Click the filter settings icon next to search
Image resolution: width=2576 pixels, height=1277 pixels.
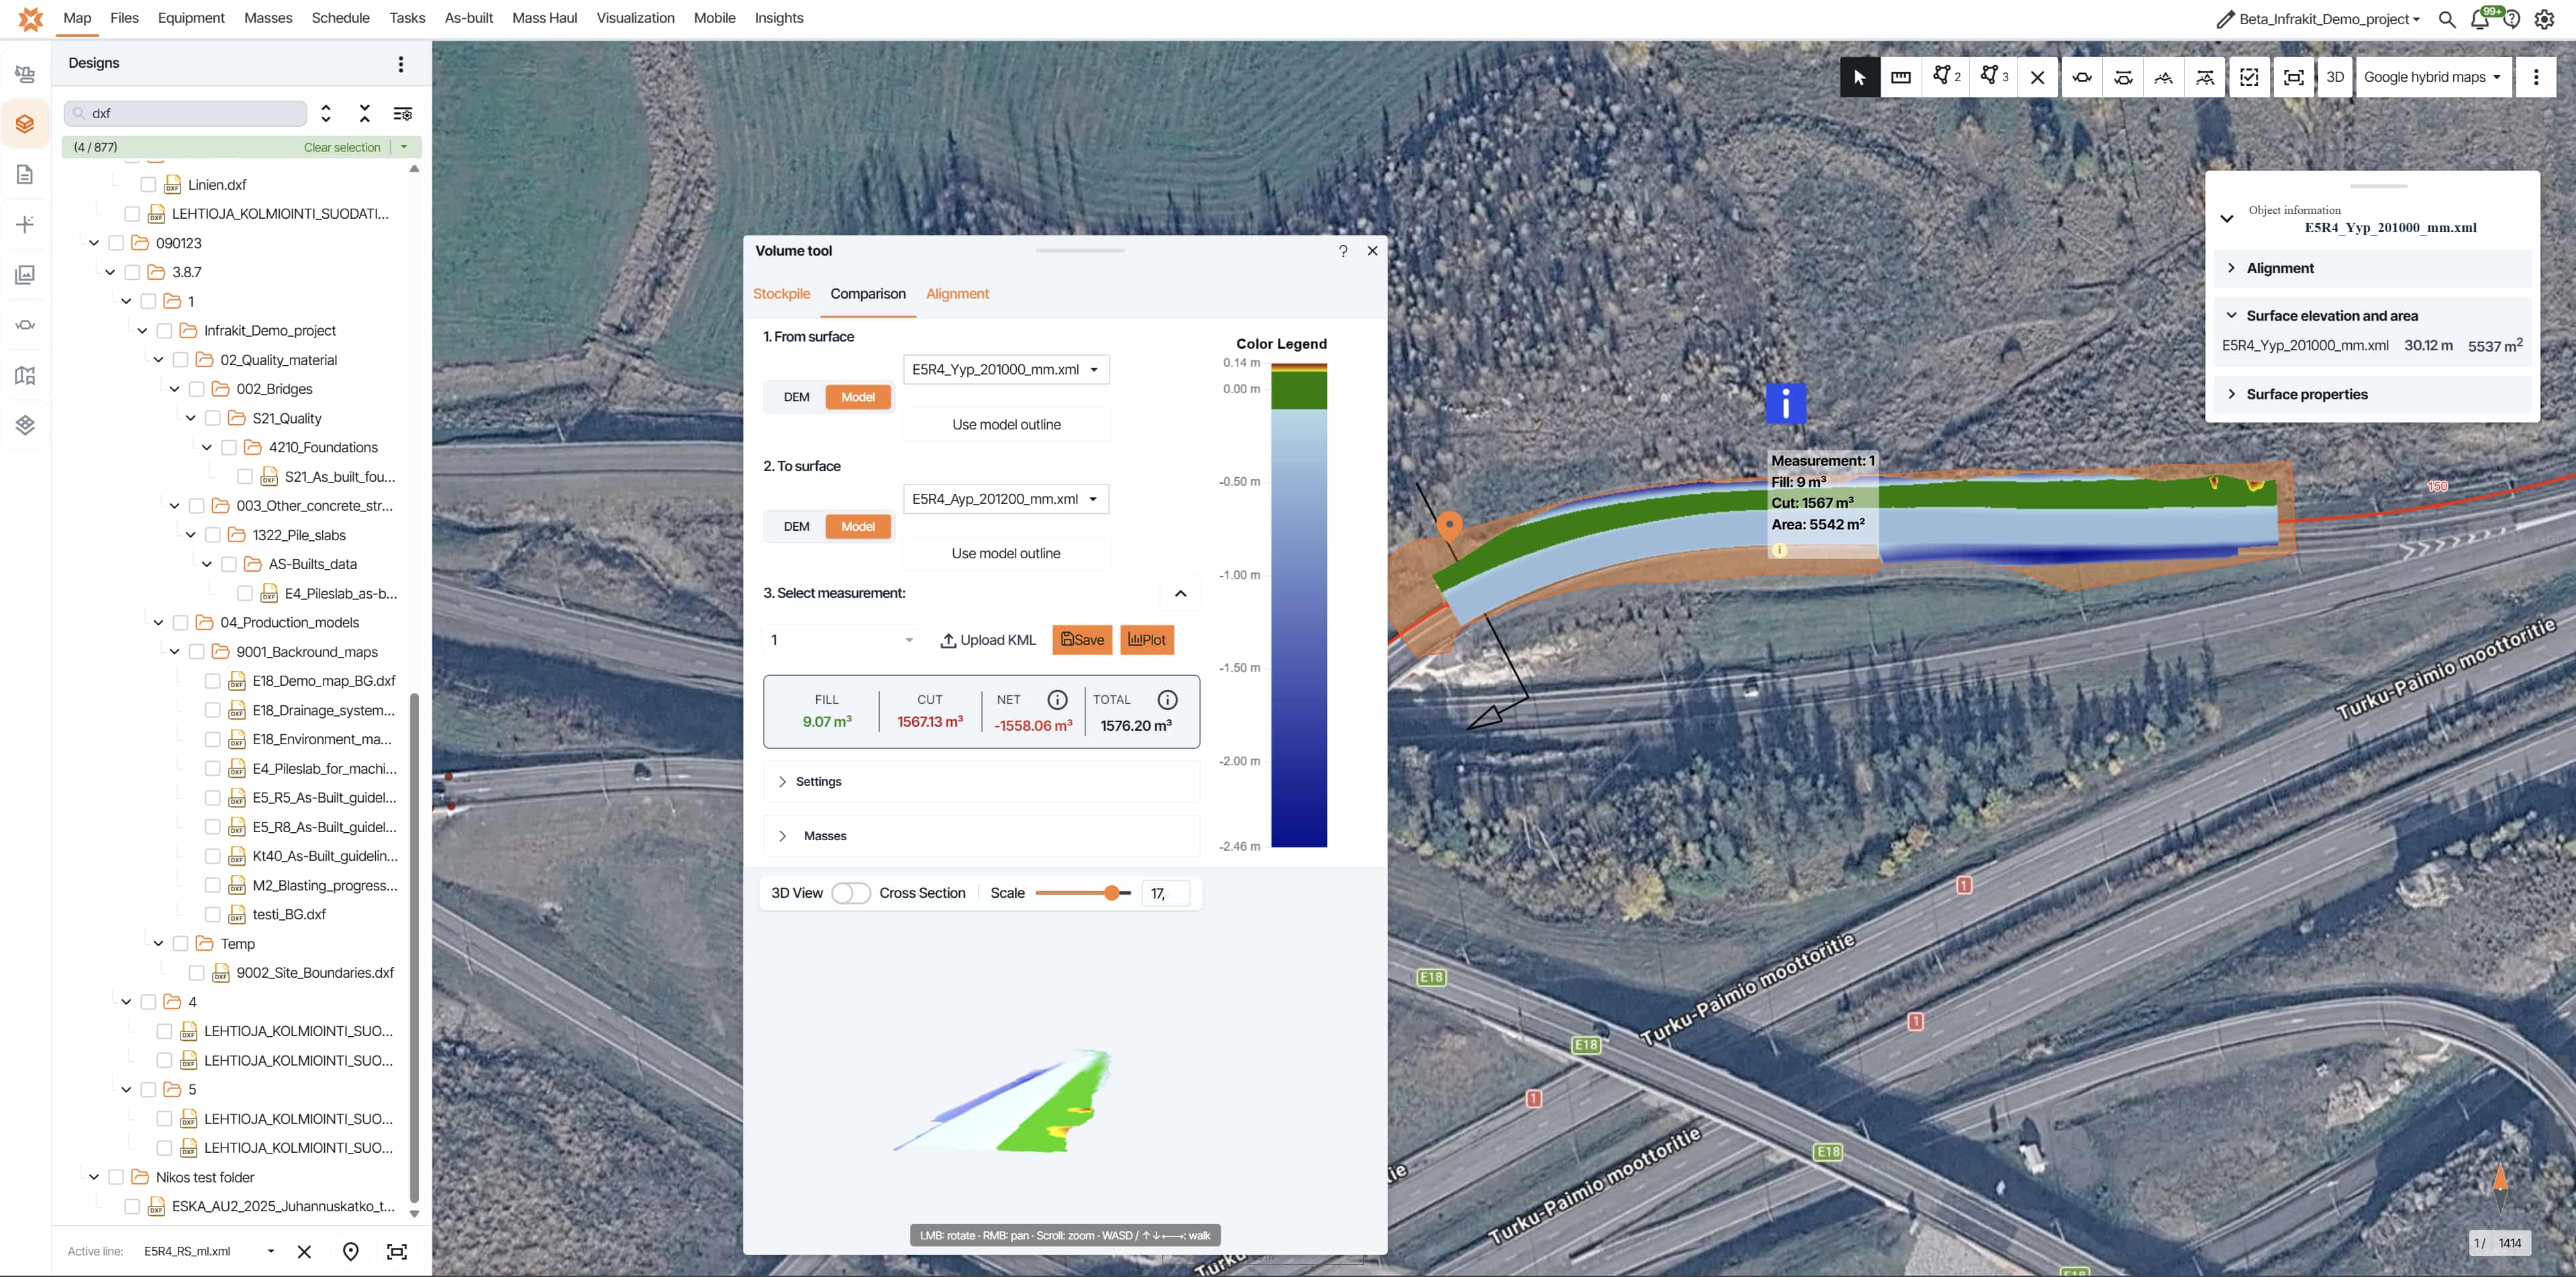click(x=403, y=113)
